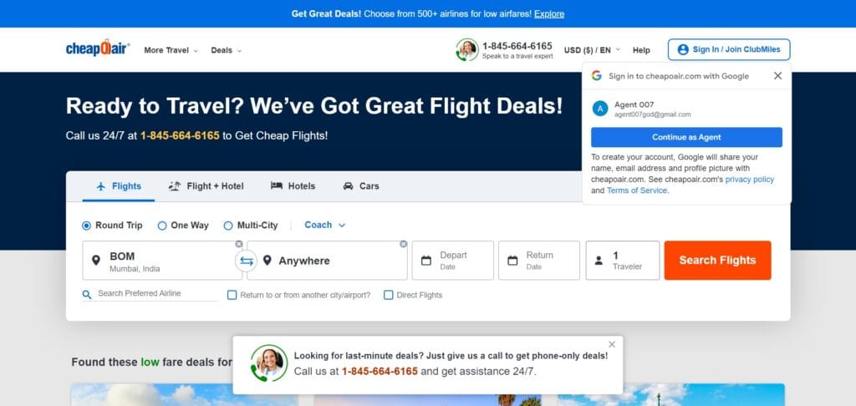Open the More Travel dropdown menu
Screen dimensions: 856x406
point(171,50)
